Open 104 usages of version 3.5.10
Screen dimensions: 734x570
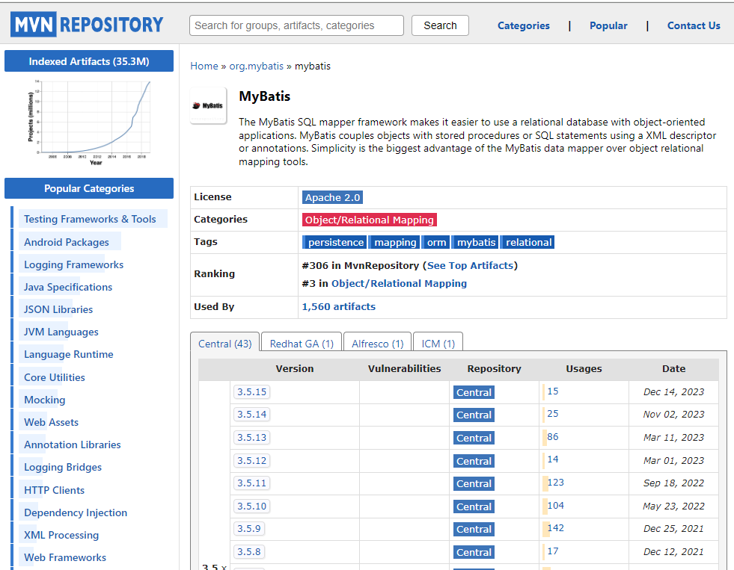pyautogui.click(x=555, y=506)
